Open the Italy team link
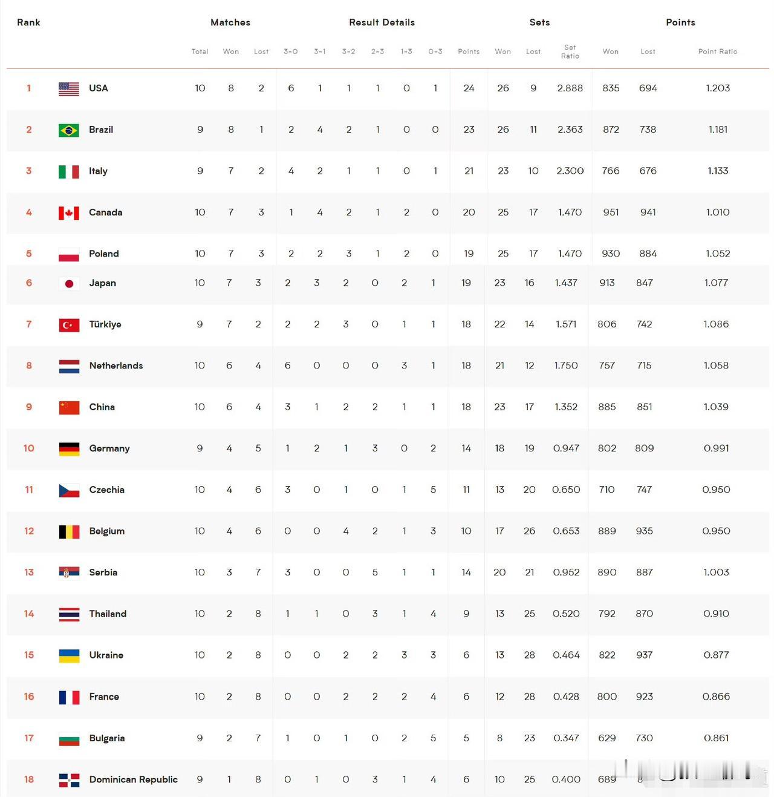 98,171
